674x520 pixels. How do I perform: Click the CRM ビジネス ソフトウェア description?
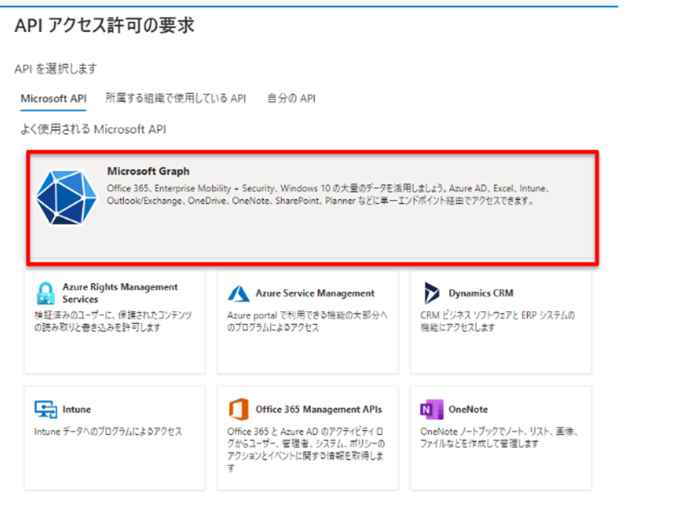498,321
